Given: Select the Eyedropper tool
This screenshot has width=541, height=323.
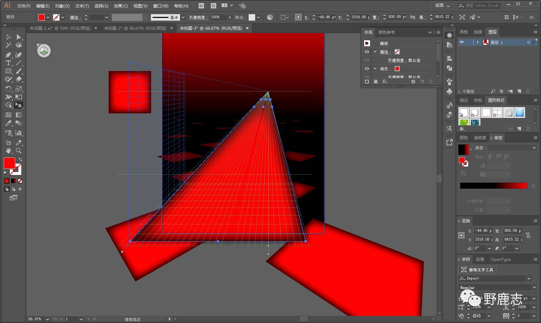Looking at the screenshot, I should pyautogui.click(x=8, y=123).
